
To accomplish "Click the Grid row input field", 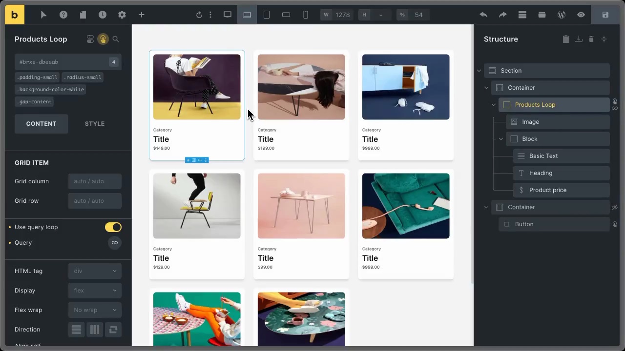I will (95, 201).
